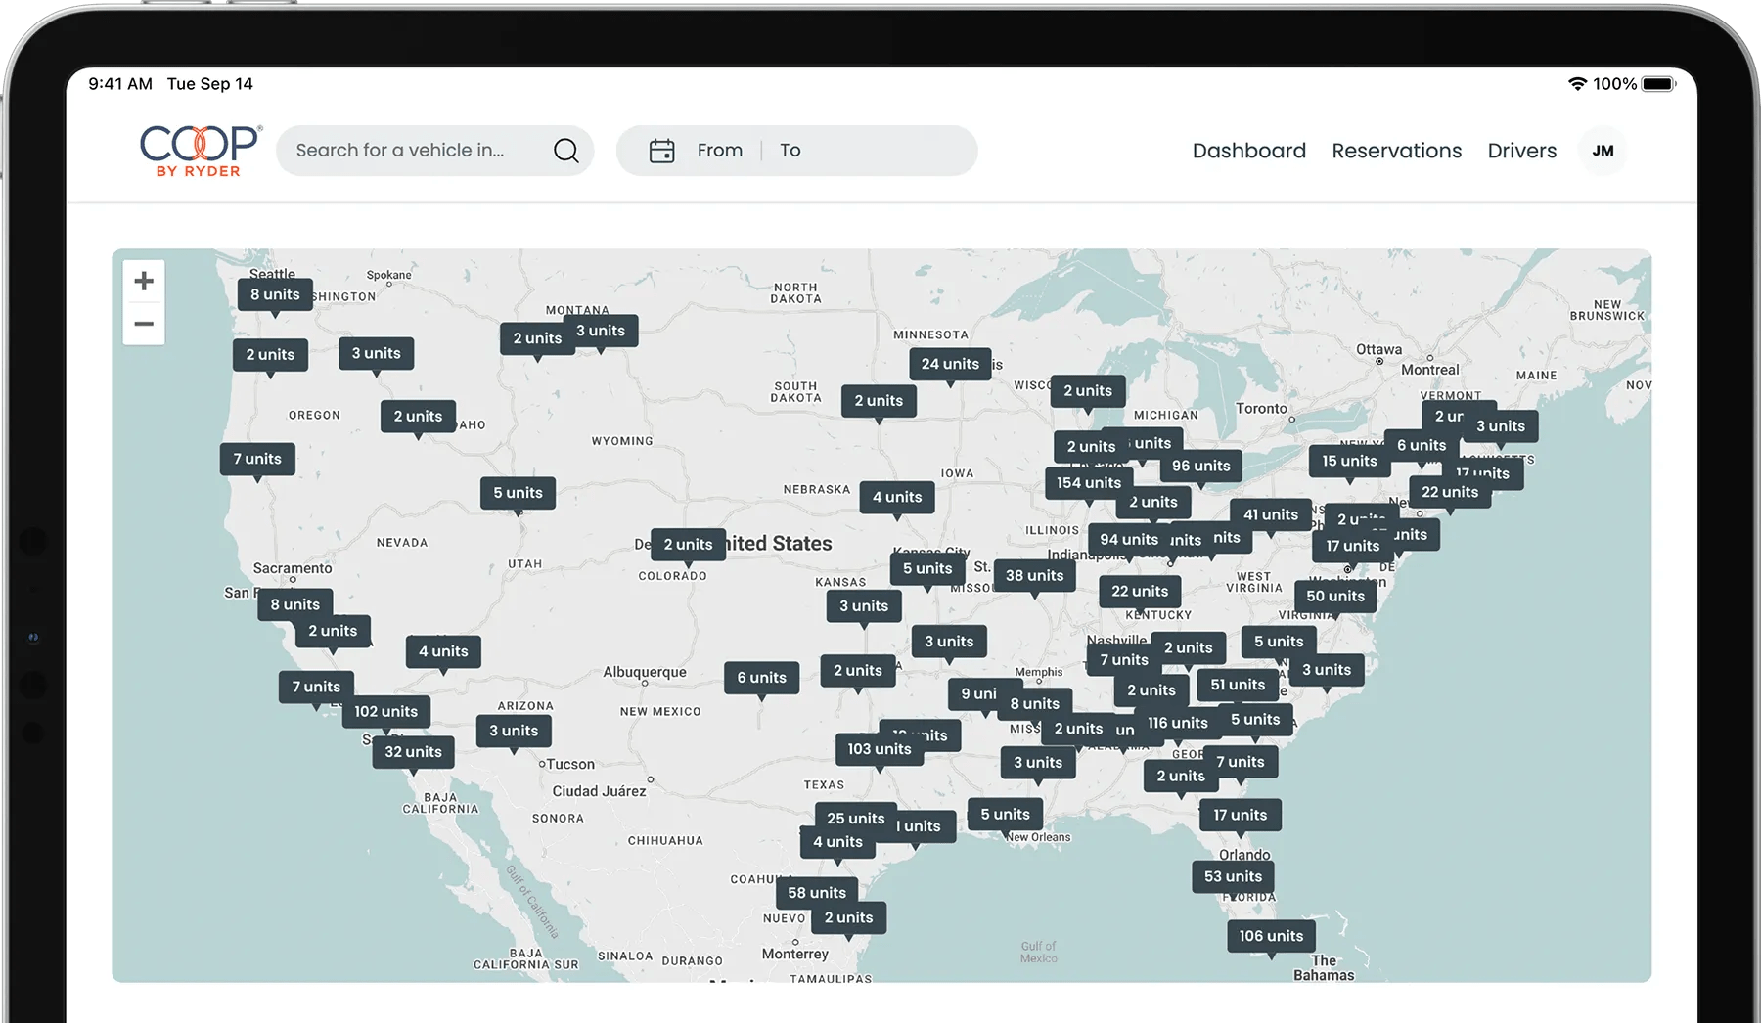Focus the vehicle search field
The height and width of the screenshot is (1023, 1761).
(434, 151)
